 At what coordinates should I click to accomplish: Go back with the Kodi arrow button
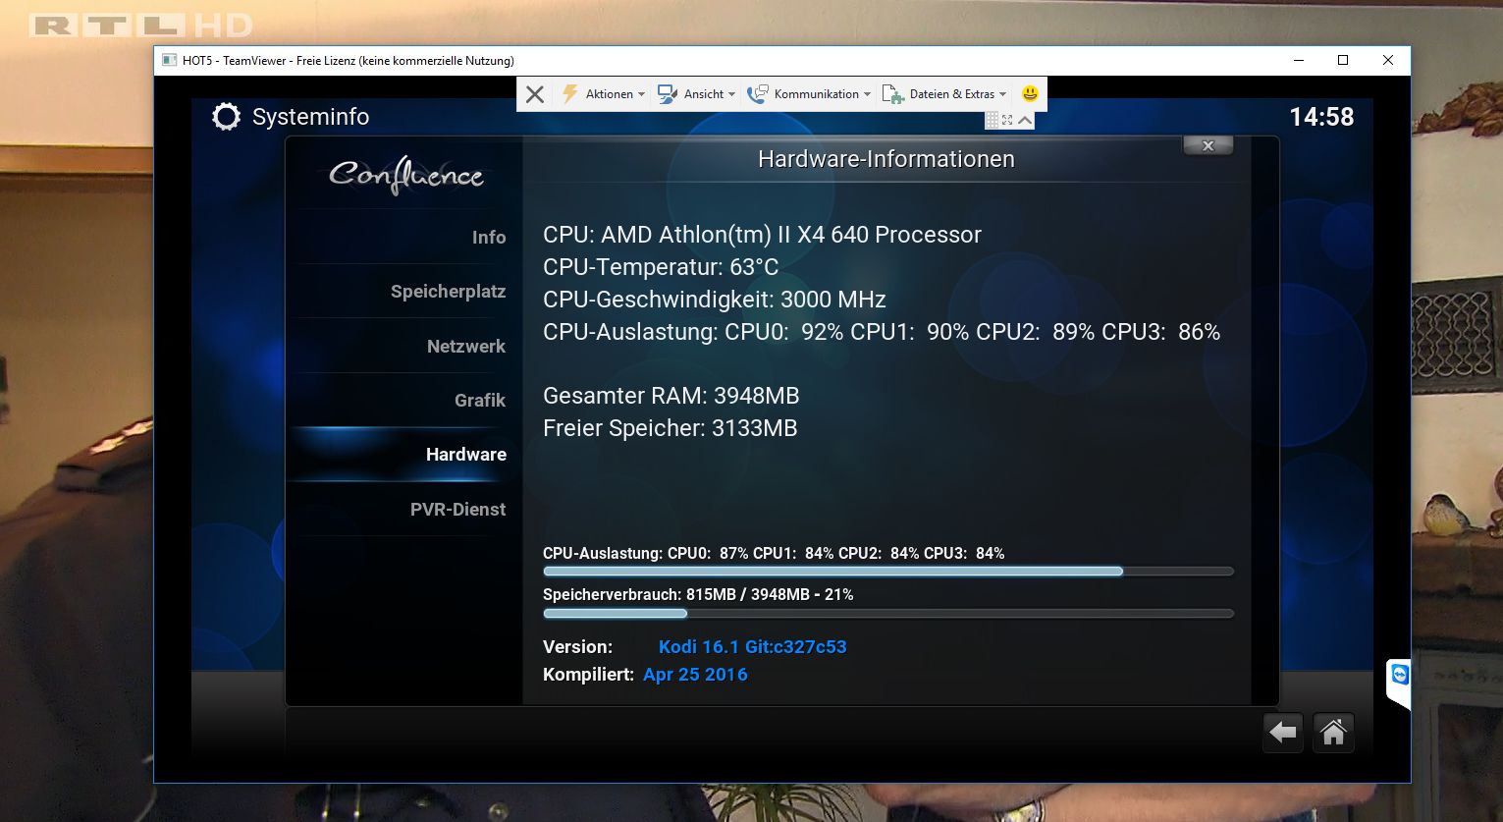point(1282,732)
